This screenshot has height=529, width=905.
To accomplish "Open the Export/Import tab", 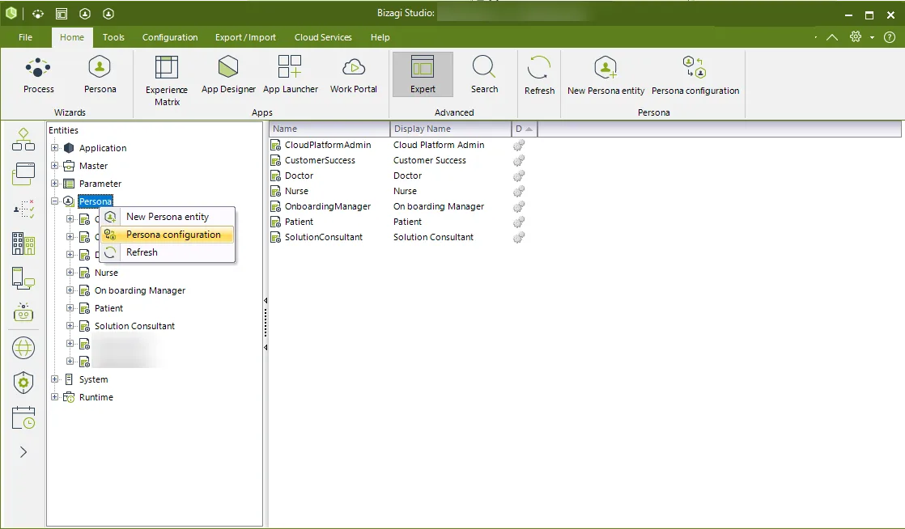I will (x=245, y=37).
